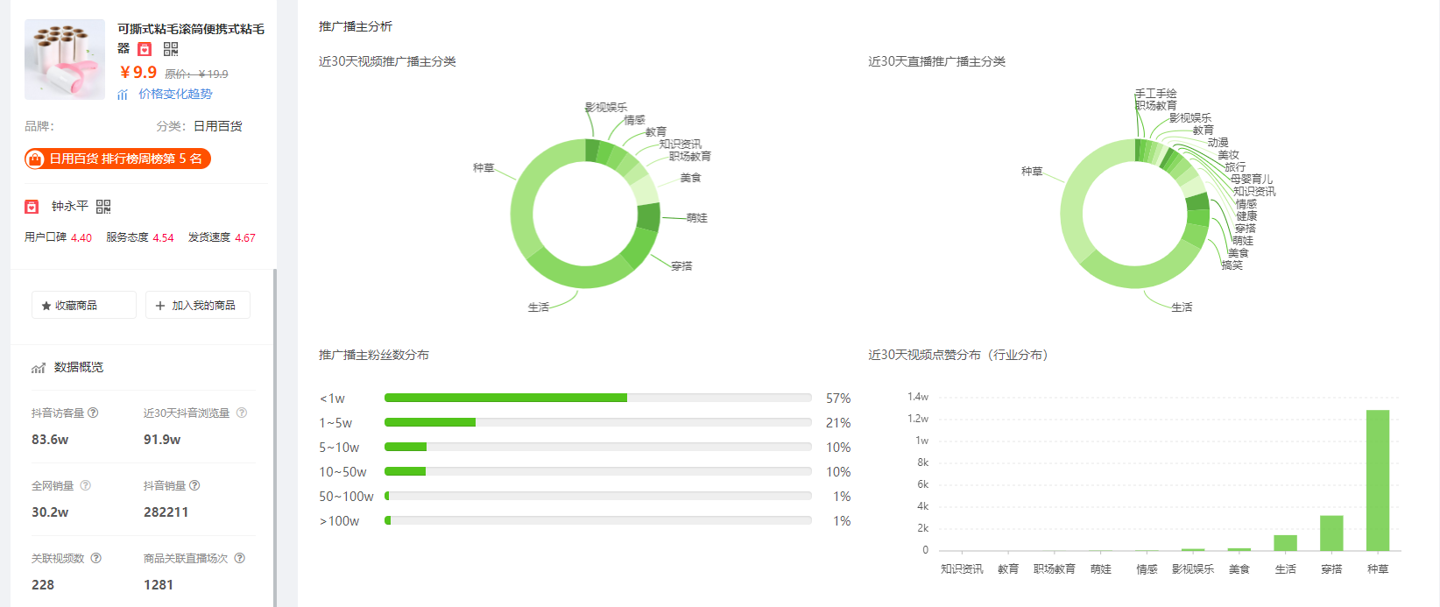The width and height of the screenshot is (1440, 607).
Task: Open the 价格变化趋势 link
Action: pyautogui.click(x=175, y=94)
